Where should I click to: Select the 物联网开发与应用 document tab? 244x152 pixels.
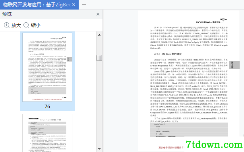(39, 5)
